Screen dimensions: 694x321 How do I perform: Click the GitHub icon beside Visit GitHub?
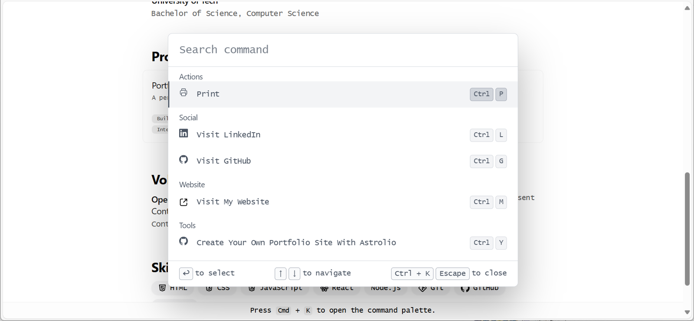pos(183,159)
